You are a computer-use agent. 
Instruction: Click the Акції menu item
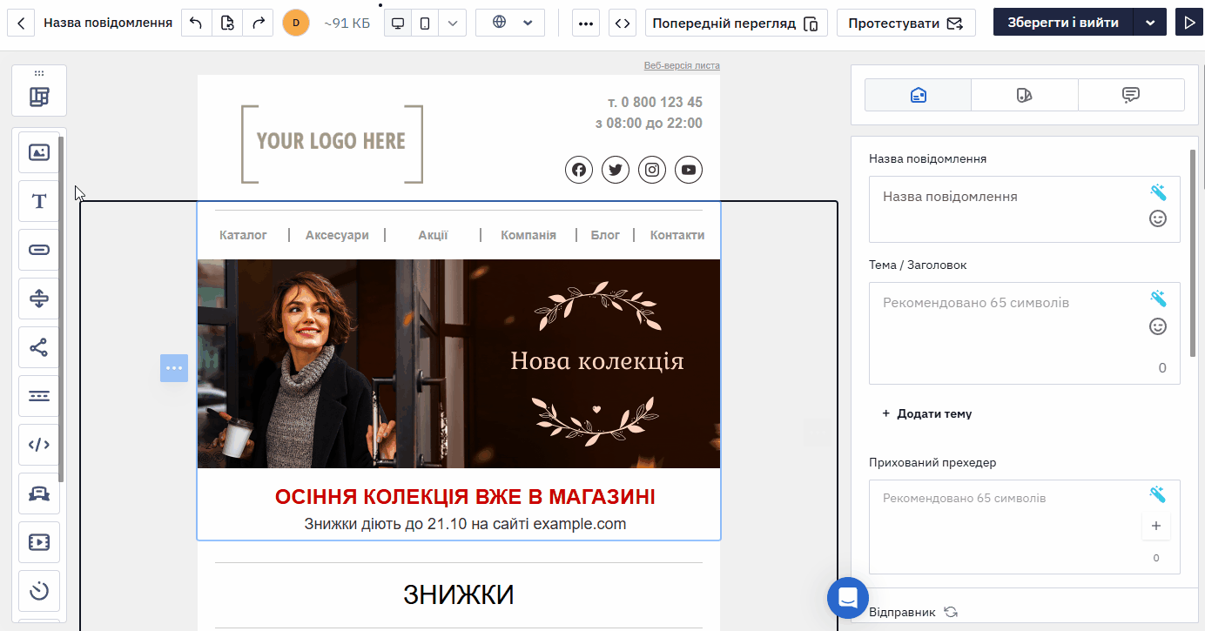(433, 235)
